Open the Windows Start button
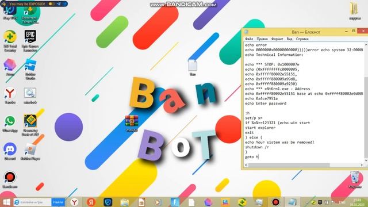 click(x=6, y=202)
